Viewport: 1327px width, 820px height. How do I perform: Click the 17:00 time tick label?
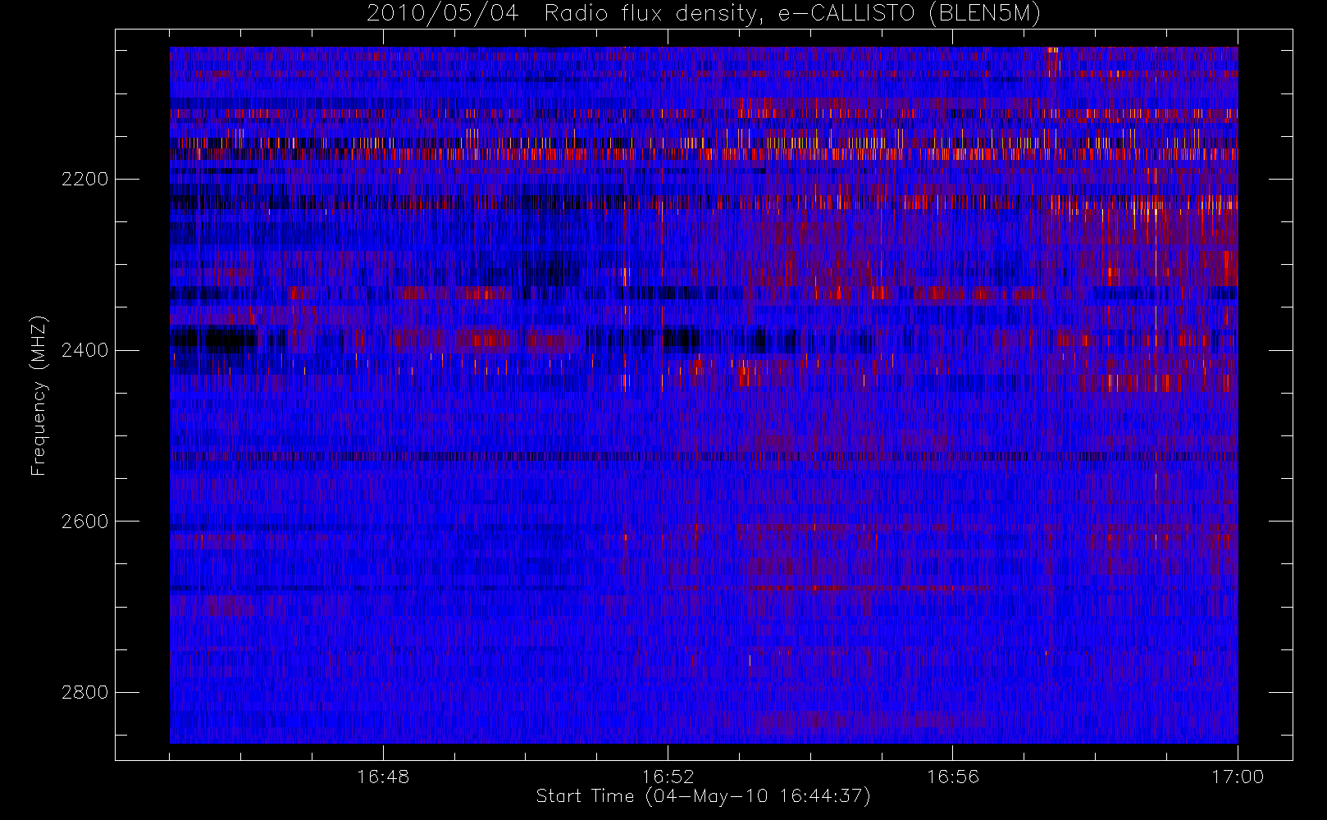point(1238,777)
